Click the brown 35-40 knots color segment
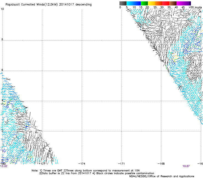 coord(173,3)
